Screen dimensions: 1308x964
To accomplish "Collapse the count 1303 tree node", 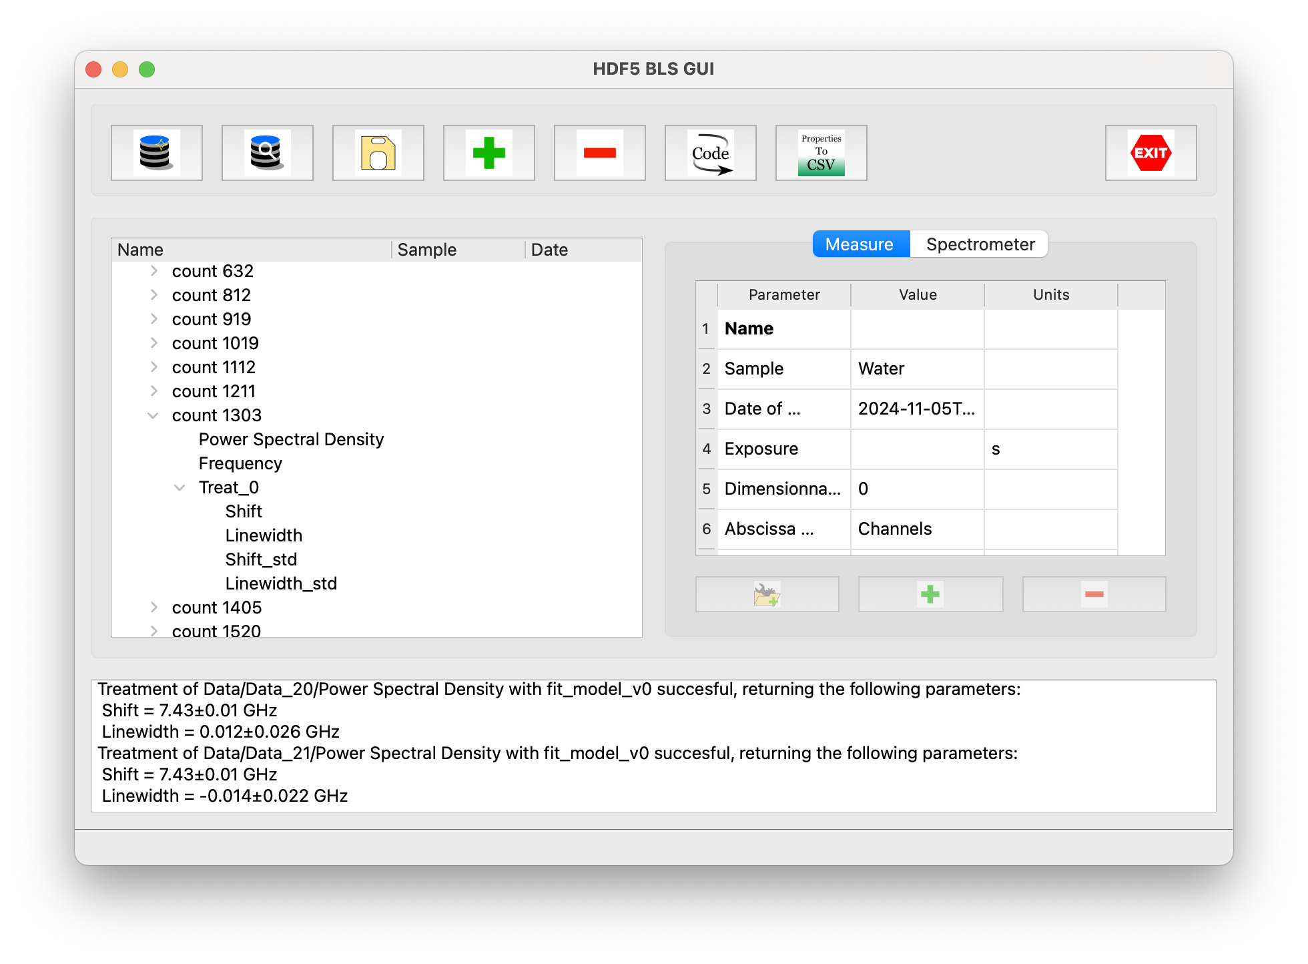I will [x=153, y=415].
